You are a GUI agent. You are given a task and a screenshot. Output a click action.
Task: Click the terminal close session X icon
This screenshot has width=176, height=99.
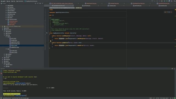[x=1, y=73]
